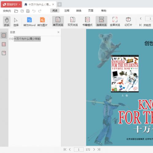Select the 转换 ribbon tab
153x153 pixels.
tap(79, 11)
